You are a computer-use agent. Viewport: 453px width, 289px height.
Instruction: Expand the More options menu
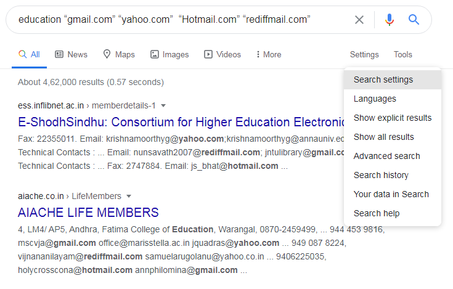(269, 54)
